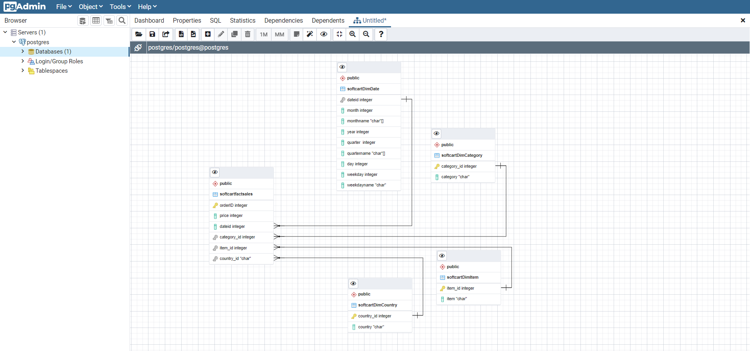750x351 pixels.
Task: Auto align tables with the magic wand icon
Action: coord(310,34)
